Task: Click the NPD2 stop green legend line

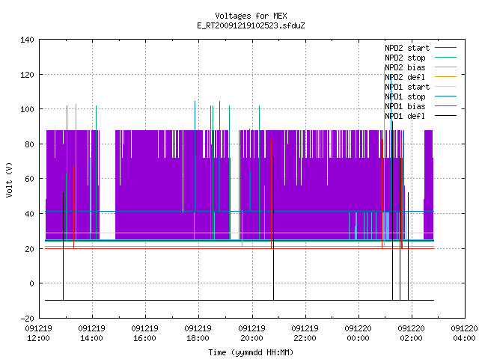Action: (445, 58)
